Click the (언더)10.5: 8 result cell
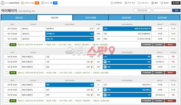The width and height of the screenshot is (181, 105). click(160, 95)
